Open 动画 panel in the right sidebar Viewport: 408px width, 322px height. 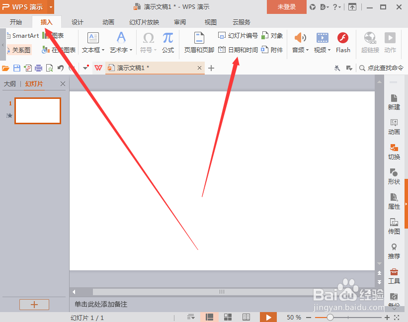point(394,127)
